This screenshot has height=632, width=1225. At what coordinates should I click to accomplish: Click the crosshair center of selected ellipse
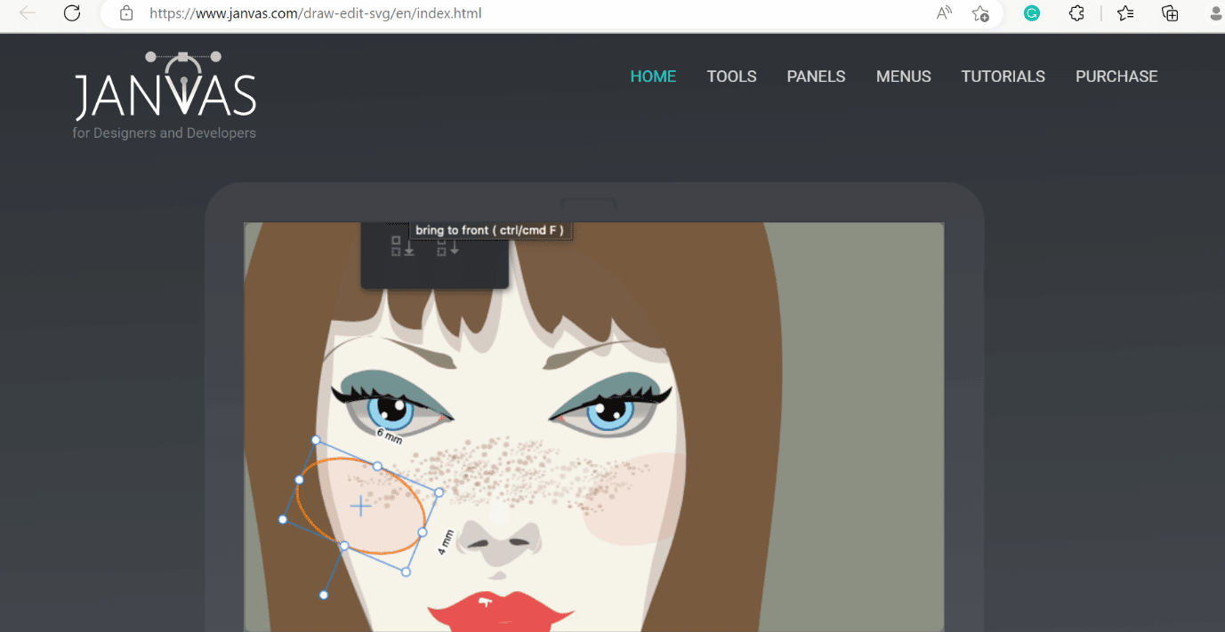tap(360, 507)
